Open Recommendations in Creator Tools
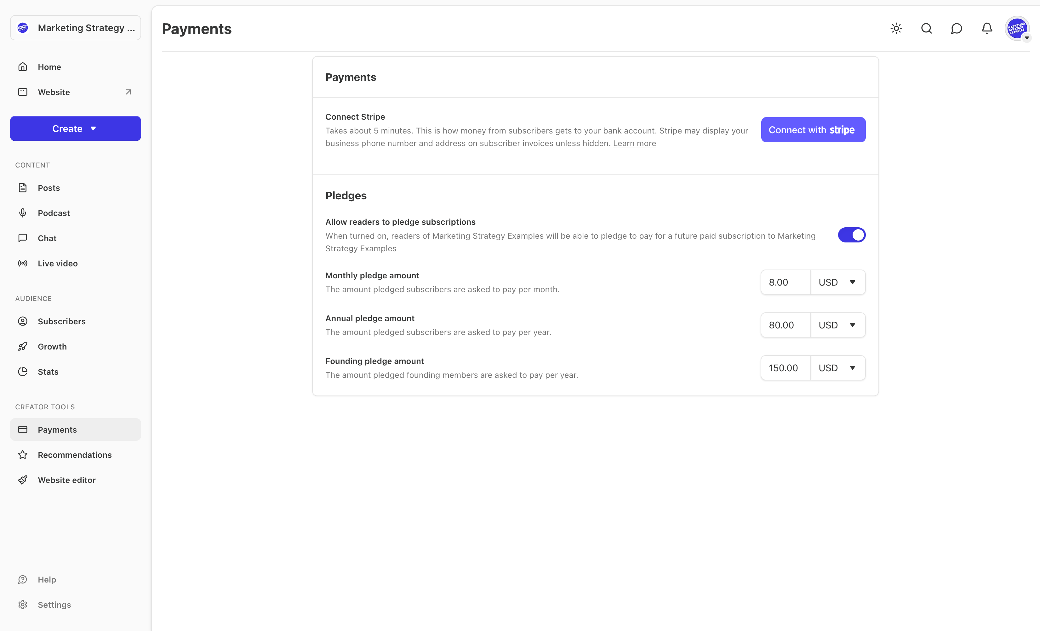The image size is (1040, 631). (x=76, y=455)
